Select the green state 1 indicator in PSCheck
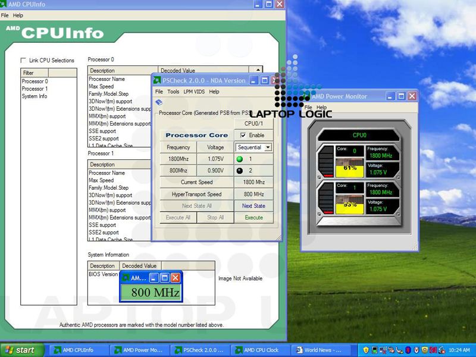Viewport: 476px width, 357px height. click(240, 159)
